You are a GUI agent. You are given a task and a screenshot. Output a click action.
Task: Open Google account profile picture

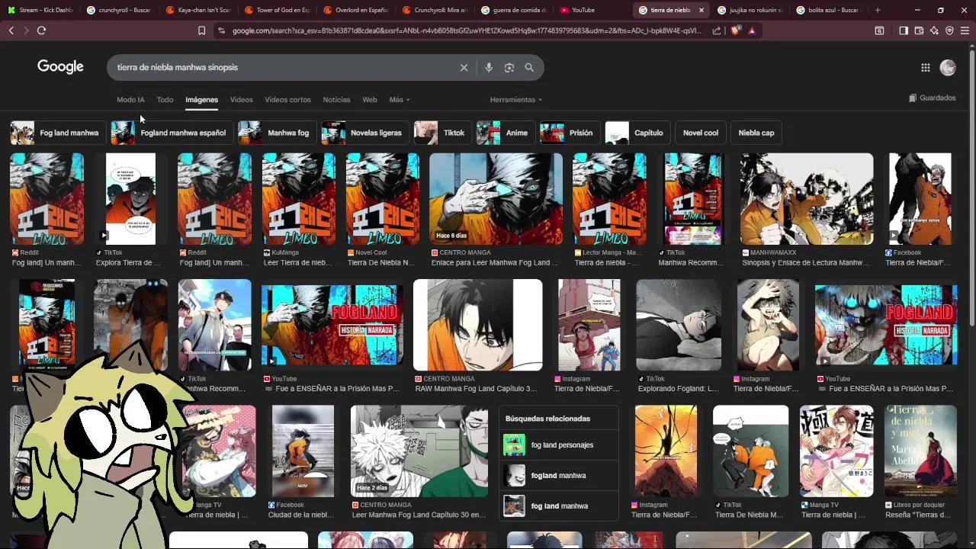click(948, 67)
